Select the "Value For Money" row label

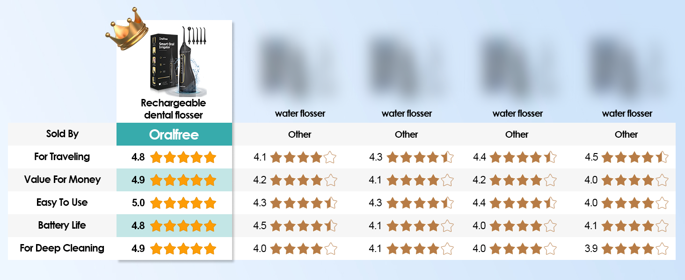click(62, 180)
